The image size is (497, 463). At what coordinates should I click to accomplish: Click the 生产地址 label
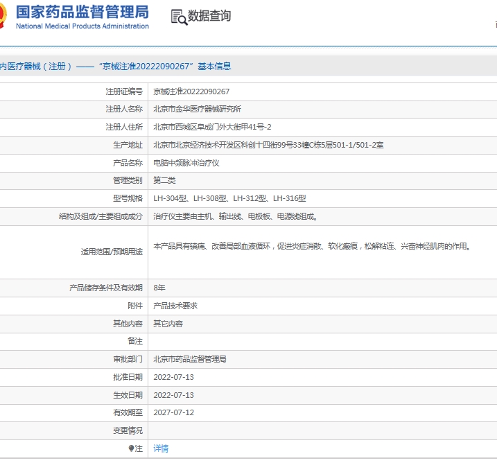pos(128,145)
